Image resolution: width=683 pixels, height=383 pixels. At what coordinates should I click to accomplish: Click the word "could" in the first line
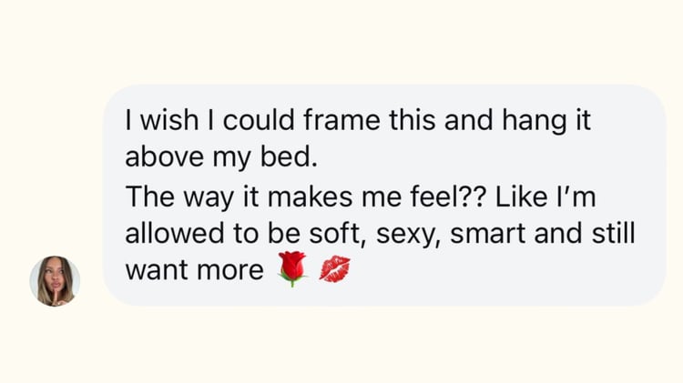258,121
